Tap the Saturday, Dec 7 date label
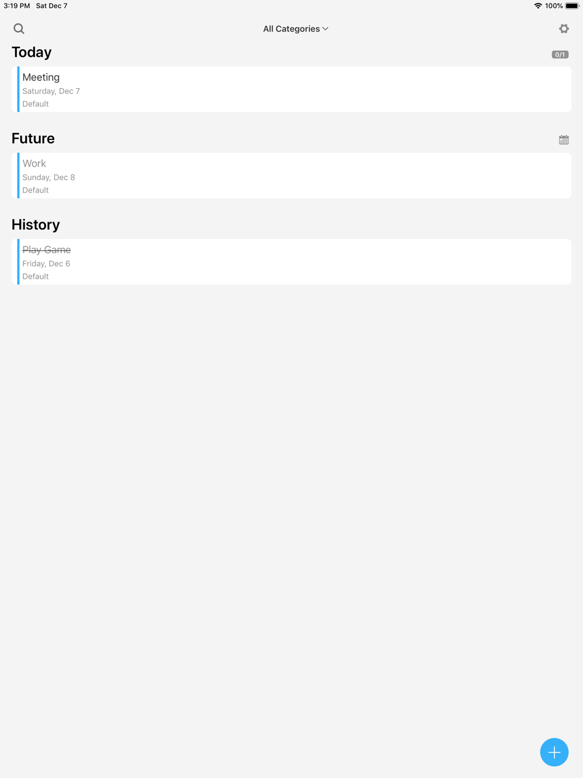 click(x=51, y=91)
